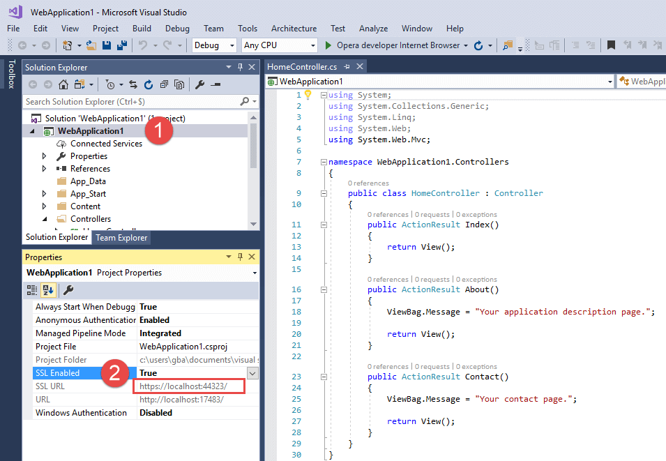Select the Windows Authentication property row

[146, 413]
